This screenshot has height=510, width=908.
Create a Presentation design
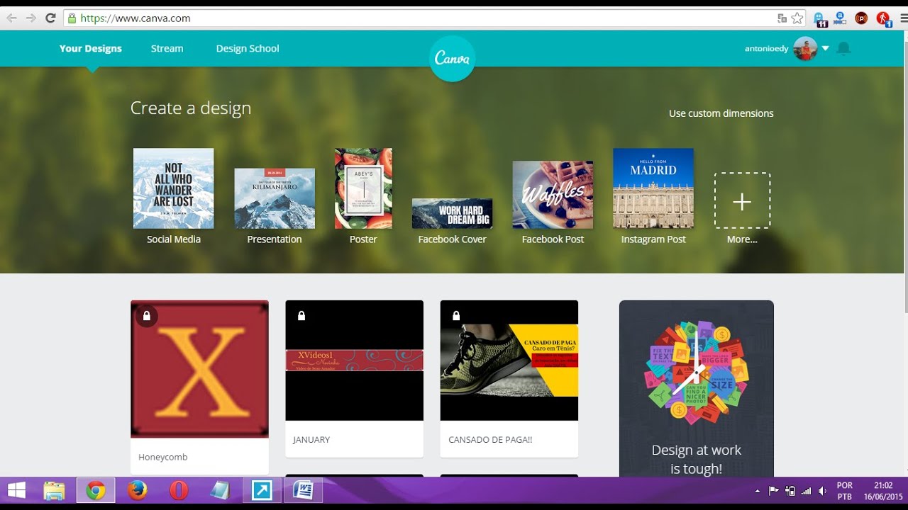click(x=275, y=206)
